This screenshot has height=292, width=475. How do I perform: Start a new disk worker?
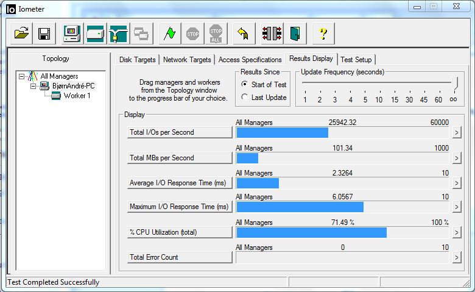coord(95,34)
